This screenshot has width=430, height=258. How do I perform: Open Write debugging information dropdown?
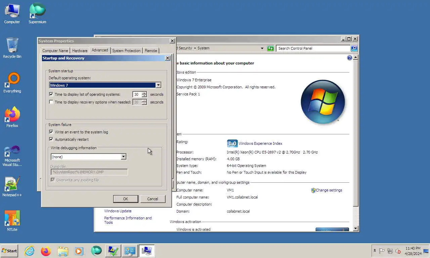(123, 157)
